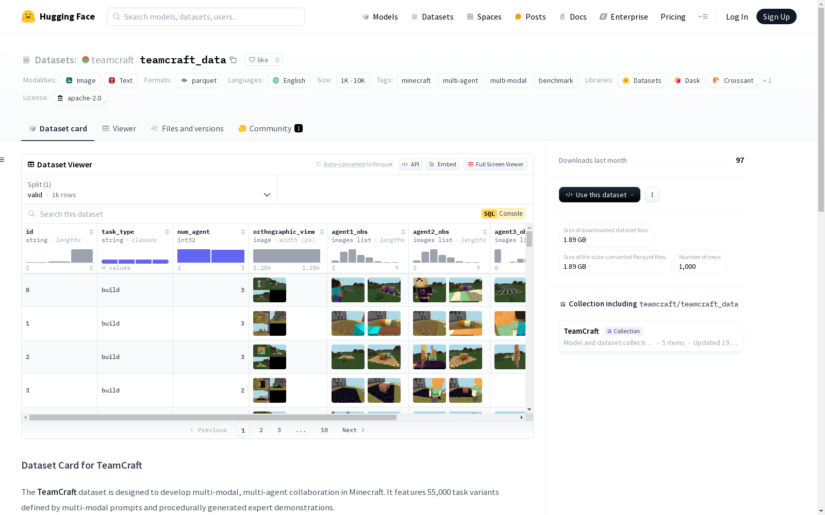Sort by the agent1_obs column
The width and height of the screenshot is (825, 515).
(403, 232)
